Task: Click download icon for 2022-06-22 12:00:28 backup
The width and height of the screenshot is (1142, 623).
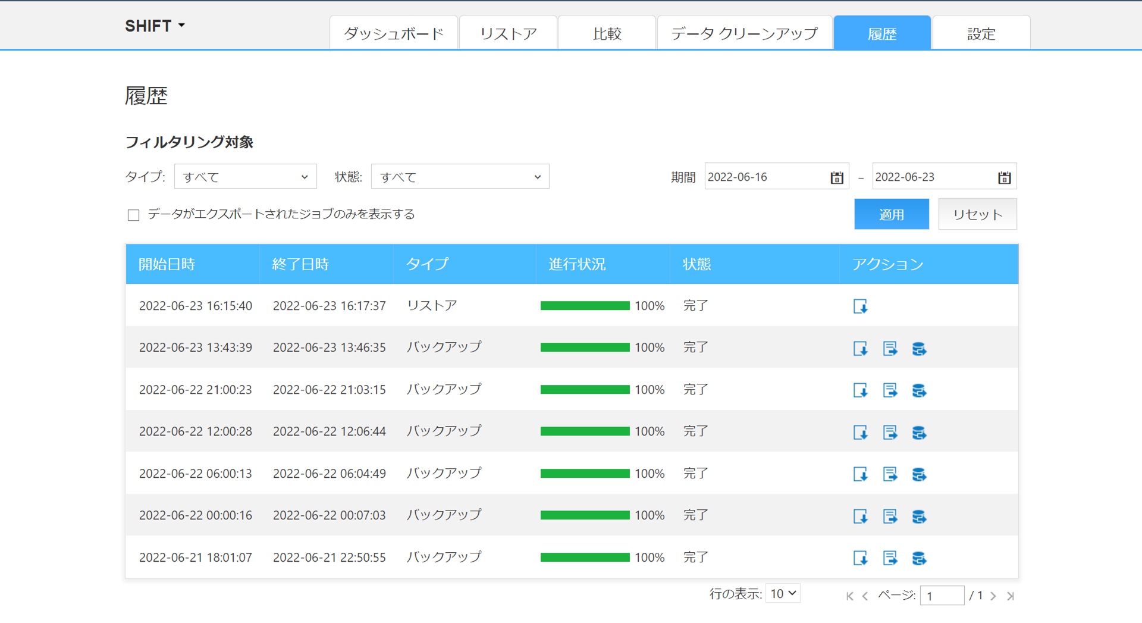Action: pyautogui.click(x=860, y=432)
